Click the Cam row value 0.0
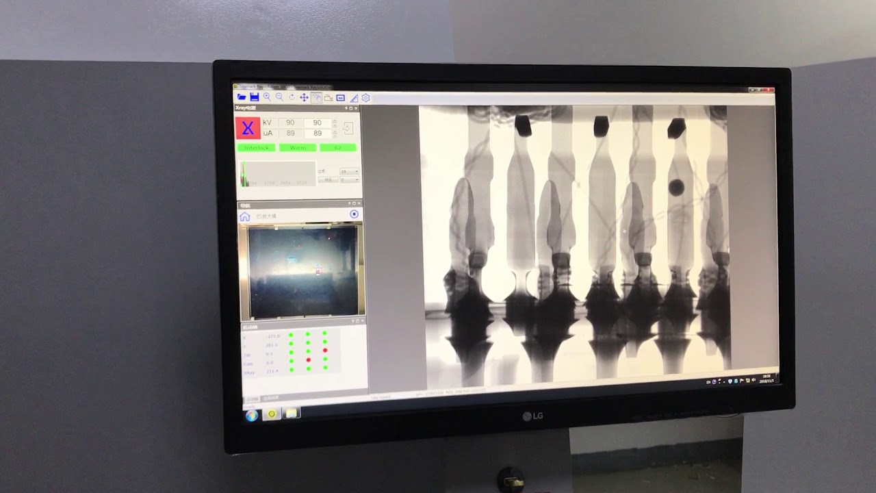The height and width of the screenshot is (493, 876). click(270, 362)
